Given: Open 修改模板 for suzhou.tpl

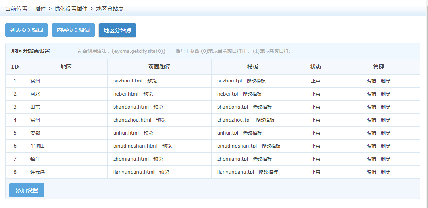Looking at the screenshot, I should (256, 81).
